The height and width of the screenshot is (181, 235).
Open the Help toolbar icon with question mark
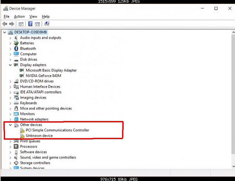30,24
